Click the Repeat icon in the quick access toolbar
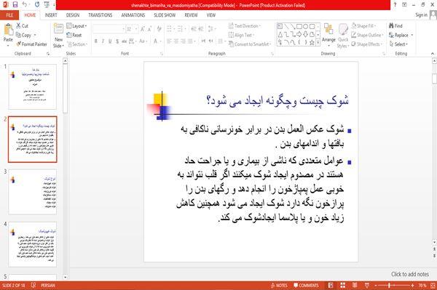437x290 pixels. click(37, 5)
